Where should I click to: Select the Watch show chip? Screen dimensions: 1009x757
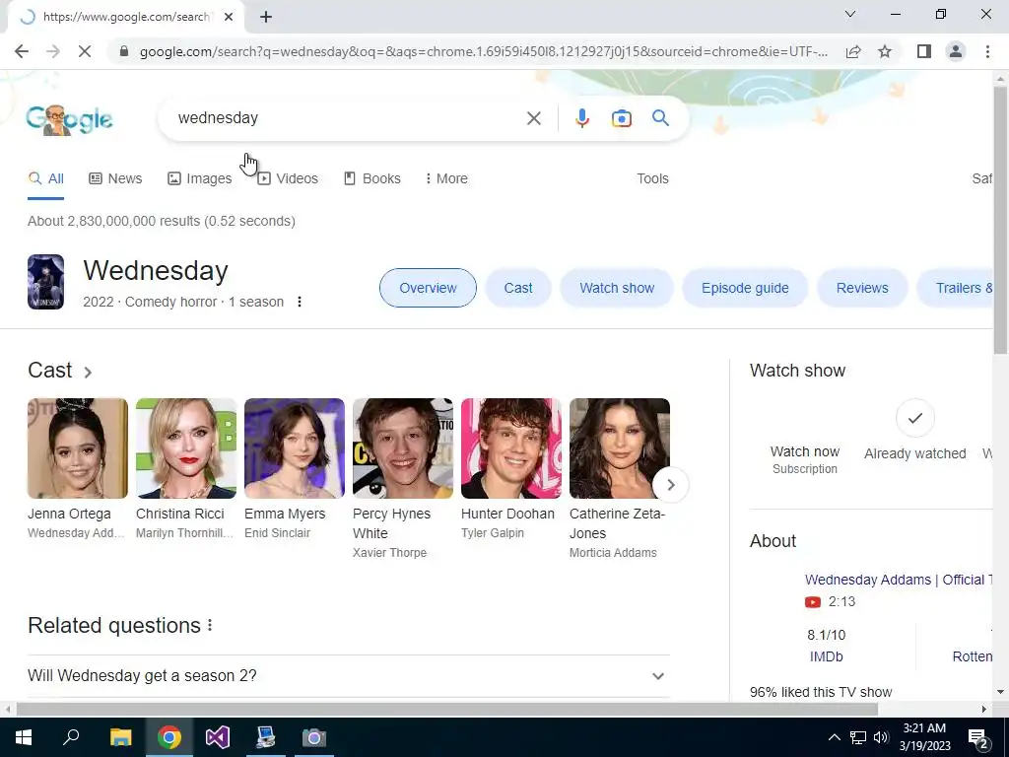click(x=617, y=288)
